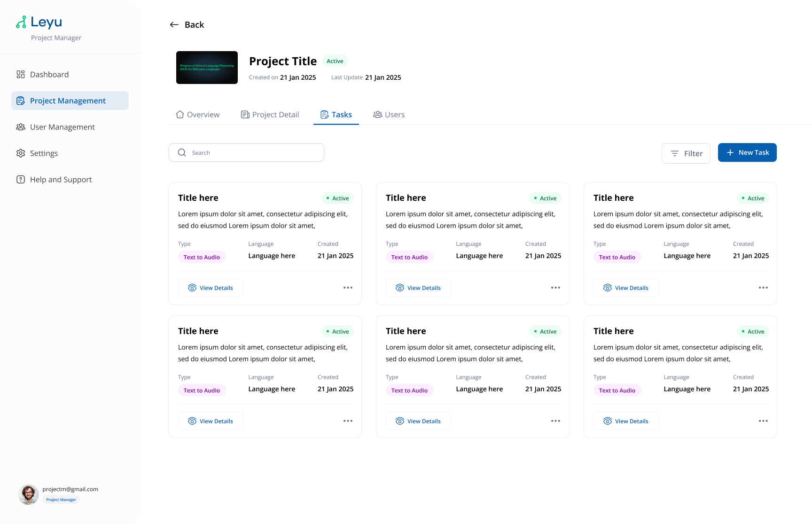Screen dimensions: 812x524
Task: Click the user profile avatar
Action: point(29,494)
